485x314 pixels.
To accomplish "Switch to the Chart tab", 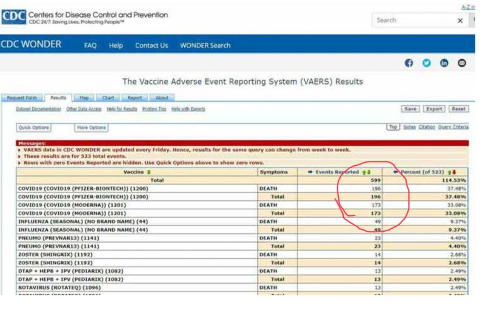I will coord(108,98).
